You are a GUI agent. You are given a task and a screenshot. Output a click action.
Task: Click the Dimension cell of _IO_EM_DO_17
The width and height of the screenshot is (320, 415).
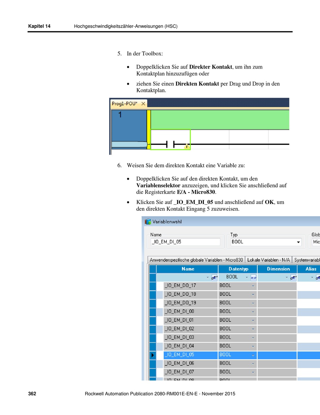point(277,286)
